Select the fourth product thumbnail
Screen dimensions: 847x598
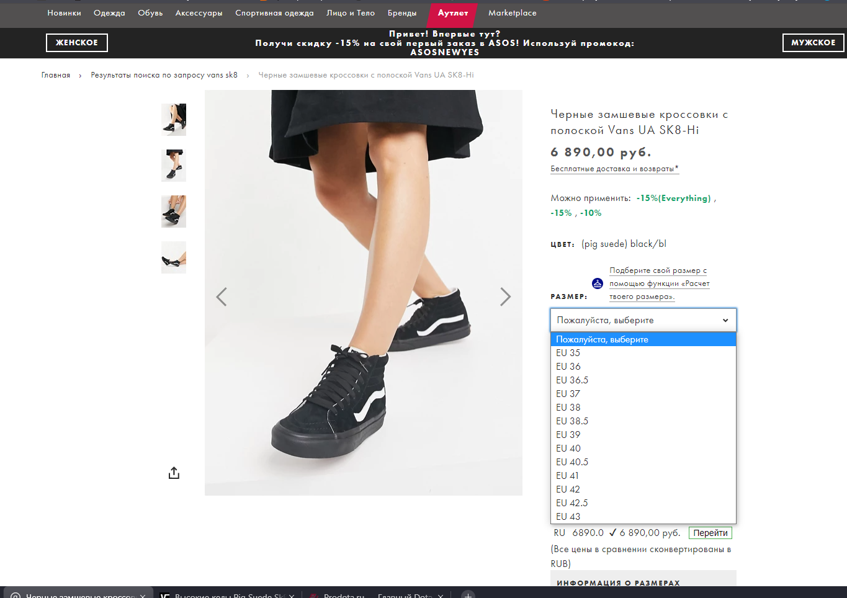[x=174, y=257]
